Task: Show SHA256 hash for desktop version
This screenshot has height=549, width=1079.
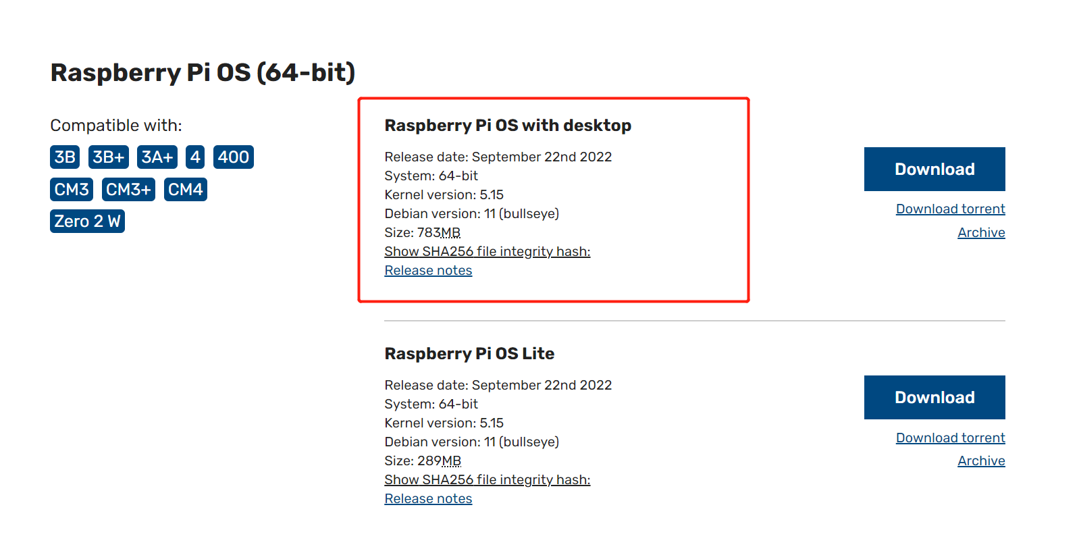Action: (x=487, y=251)
